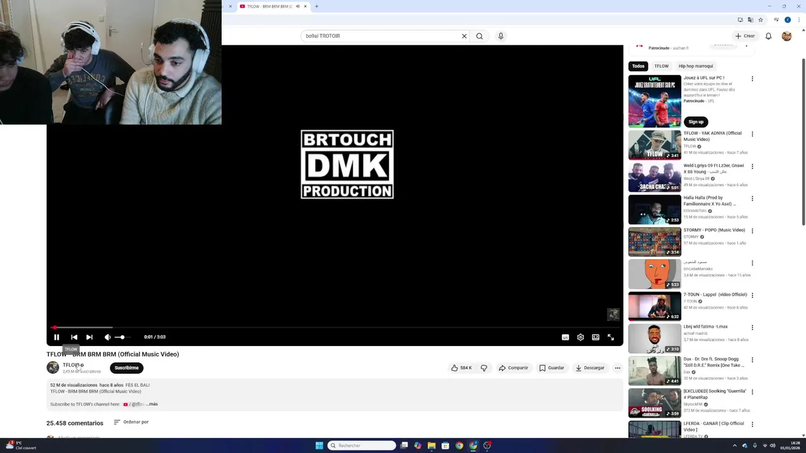This screenshot has width=806, height=453.
Task: Click Sign up on UFL ad
Action: pyautogui.click(x=696, y=121)
